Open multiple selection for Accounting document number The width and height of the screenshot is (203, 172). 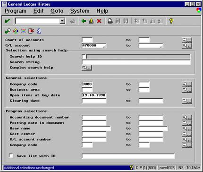point(187,118)
